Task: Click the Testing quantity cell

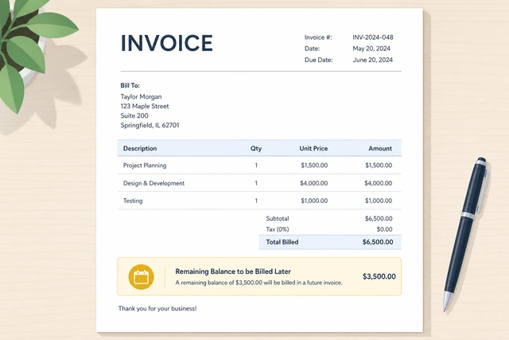Action: (256, 201)
